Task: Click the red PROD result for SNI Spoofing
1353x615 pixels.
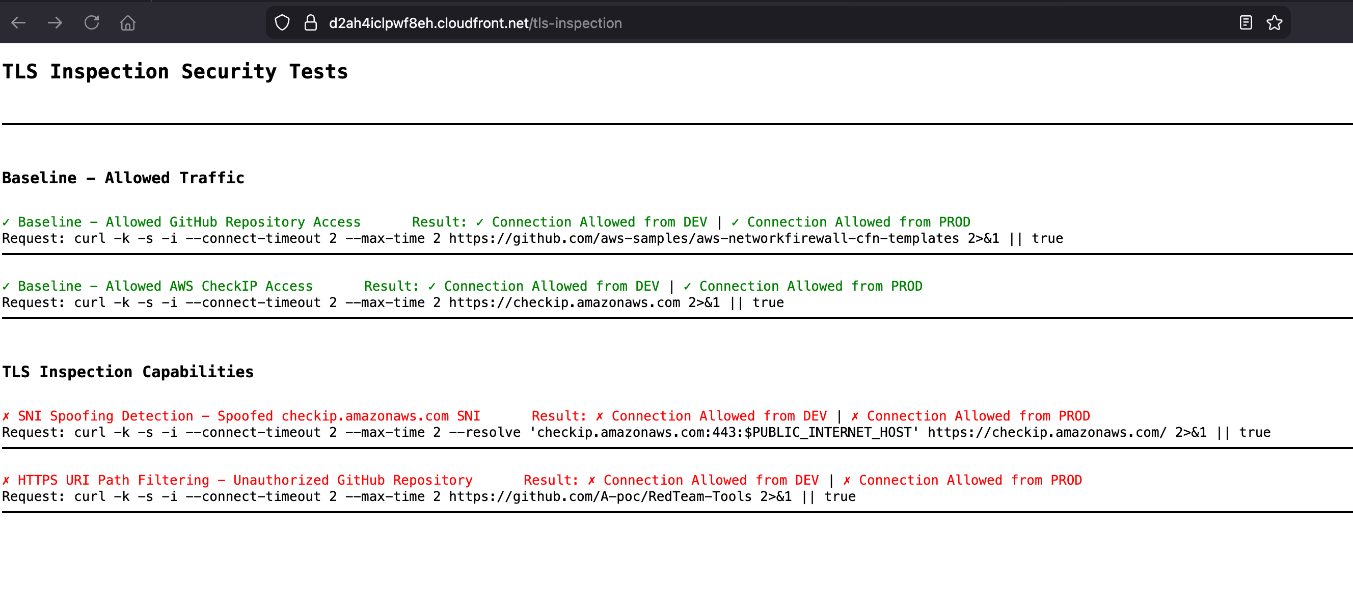Action: click(x=970, y=416)
